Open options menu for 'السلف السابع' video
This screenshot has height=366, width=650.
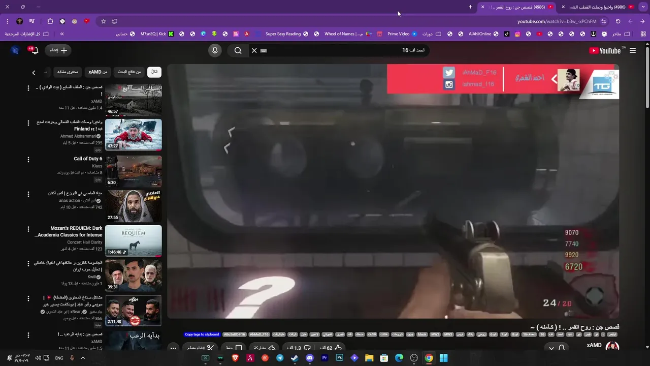click(28, 88)
